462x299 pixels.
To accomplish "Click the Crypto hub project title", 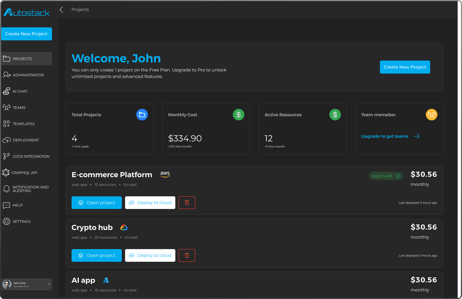I will coord(92,227).
